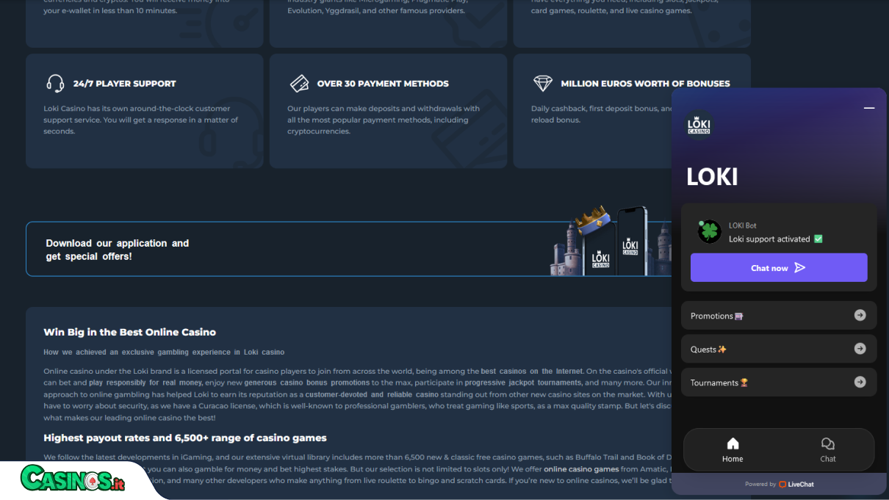Click the diamond icon beside Million Euros bonuses
Screen dimensions: 889x500
click(x=543, y=84)
